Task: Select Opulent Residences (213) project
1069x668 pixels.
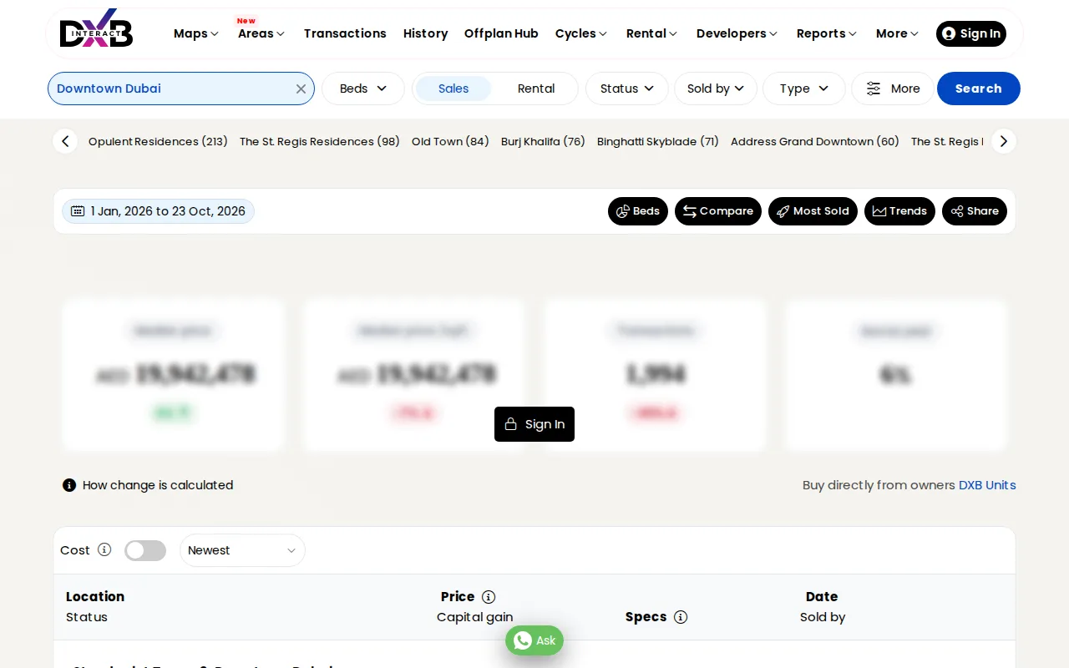Action: [158, 141]
